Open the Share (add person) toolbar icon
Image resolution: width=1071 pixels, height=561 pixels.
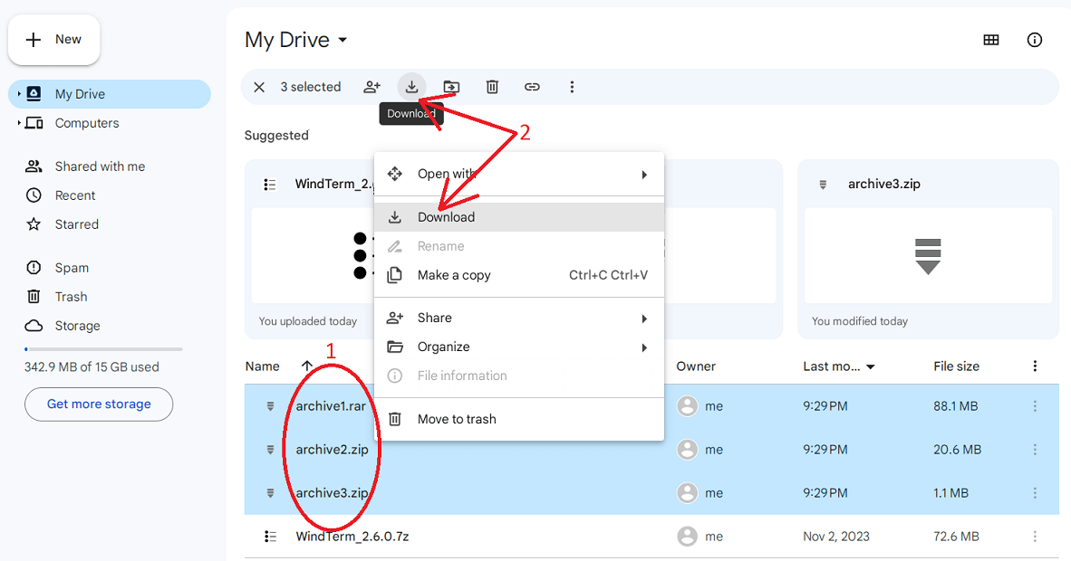pos(371,86)
